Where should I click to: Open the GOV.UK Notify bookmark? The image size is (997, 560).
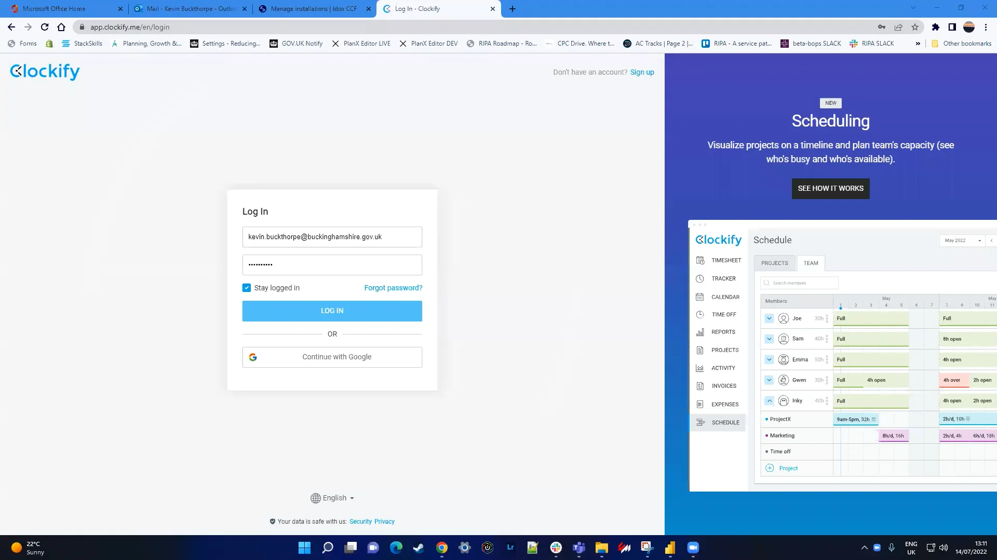[x=296, y=44]
